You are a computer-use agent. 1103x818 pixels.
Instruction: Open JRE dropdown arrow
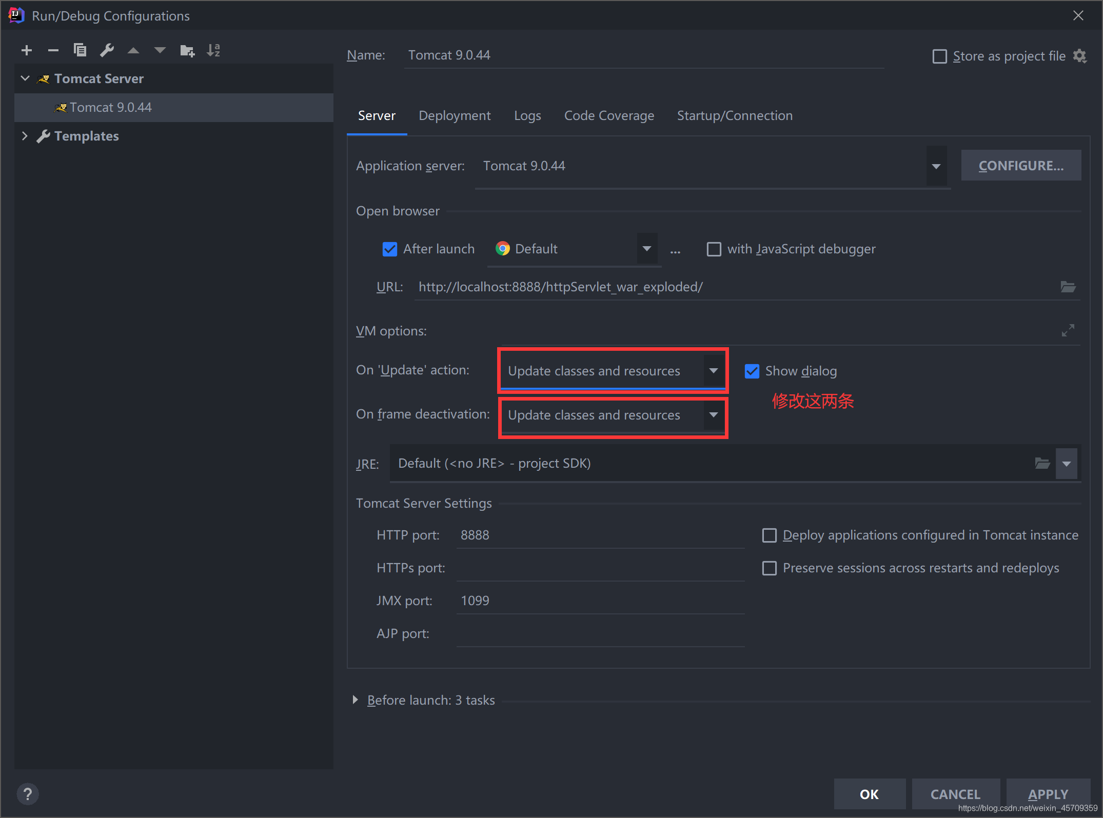coord(1067,464)
